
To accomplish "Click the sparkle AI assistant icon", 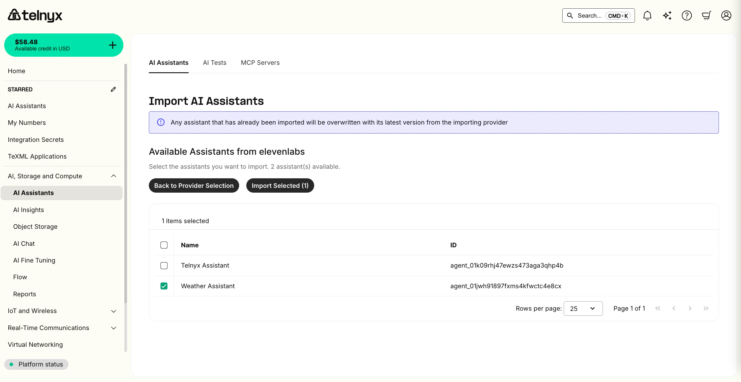I will pyautogui.click(x=667, y=16).
